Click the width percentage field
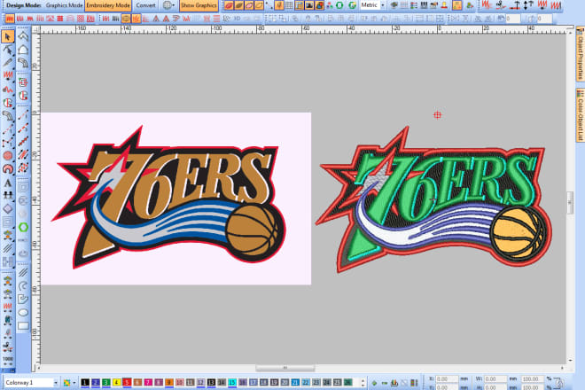 532,378
